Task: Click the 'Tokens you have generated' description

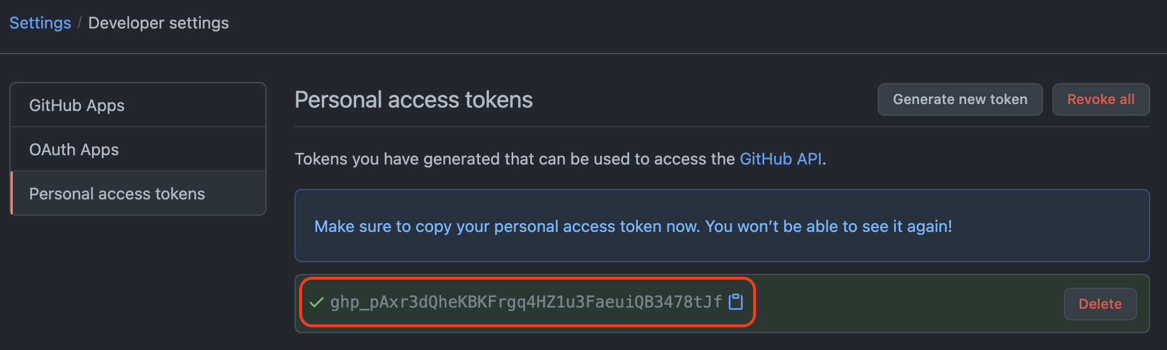Action: (x=515, y=159)
